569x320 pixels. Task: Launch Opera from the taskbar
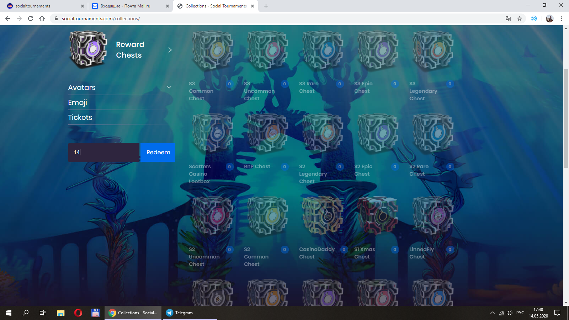78,313
